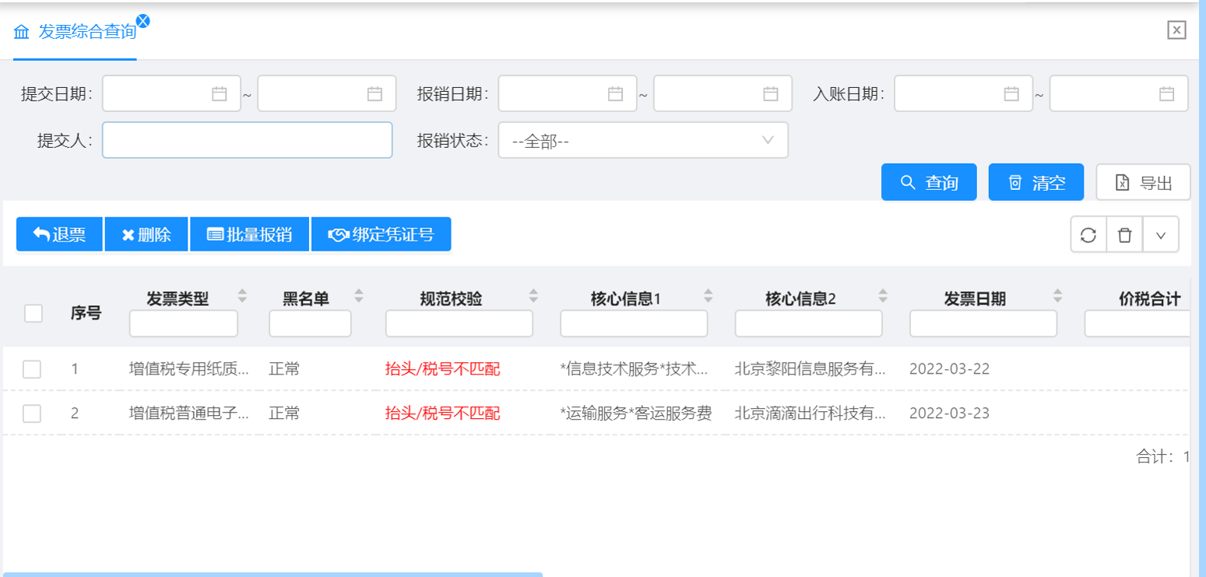Open calendar for 提交日期 end date

point(375,94)
